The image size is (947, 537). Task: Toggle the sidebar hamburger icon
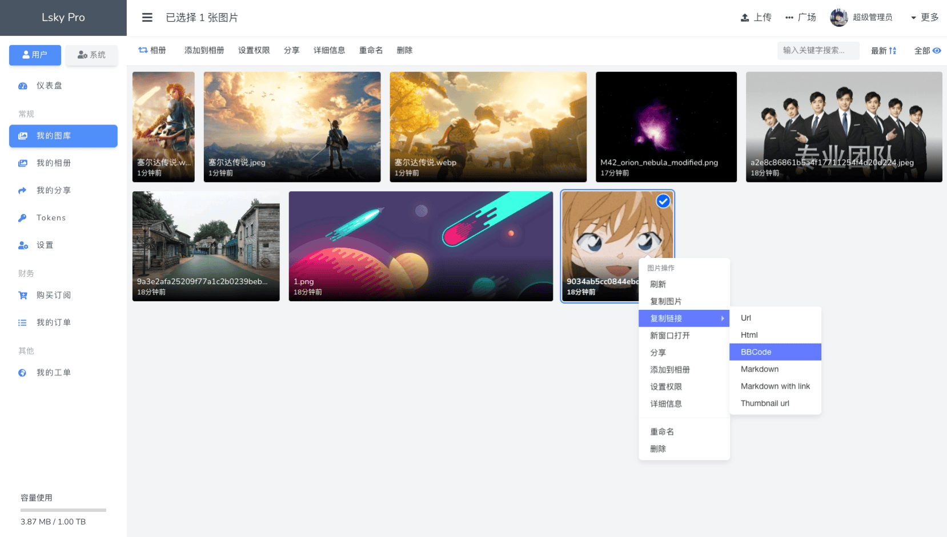[147, 17]
